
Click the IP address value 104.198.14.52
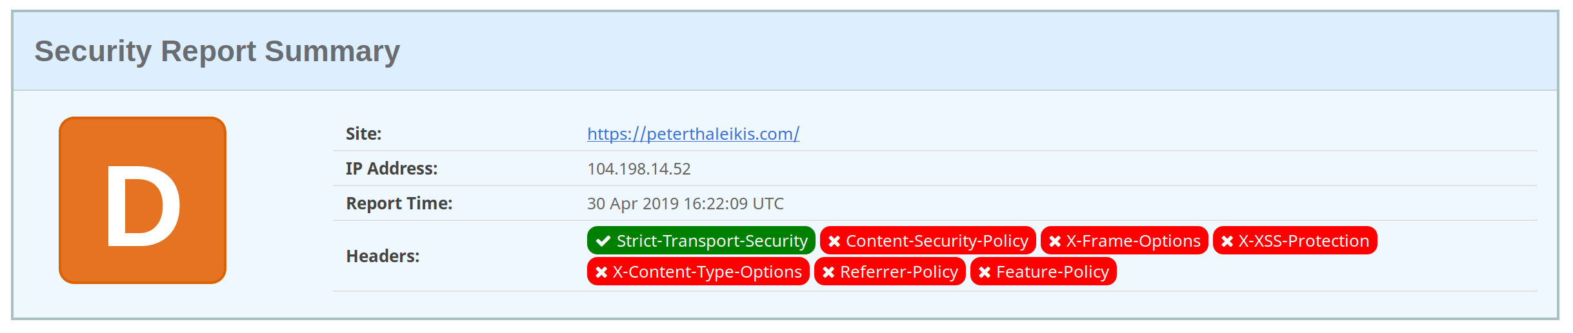click(639, 169)
